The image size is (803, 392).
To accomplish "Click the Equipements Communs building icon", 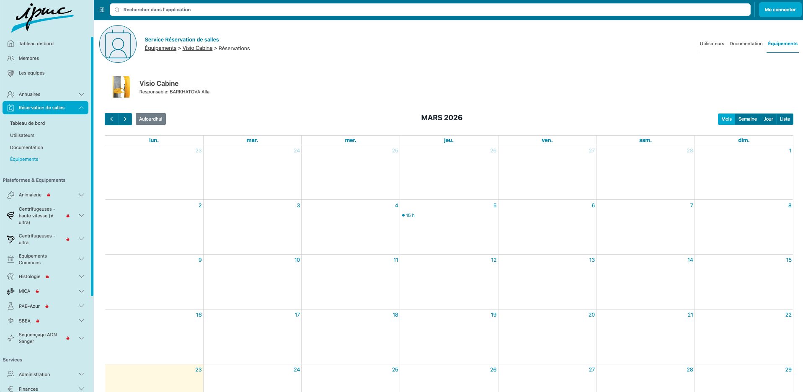I will click(x=11, y=259).
